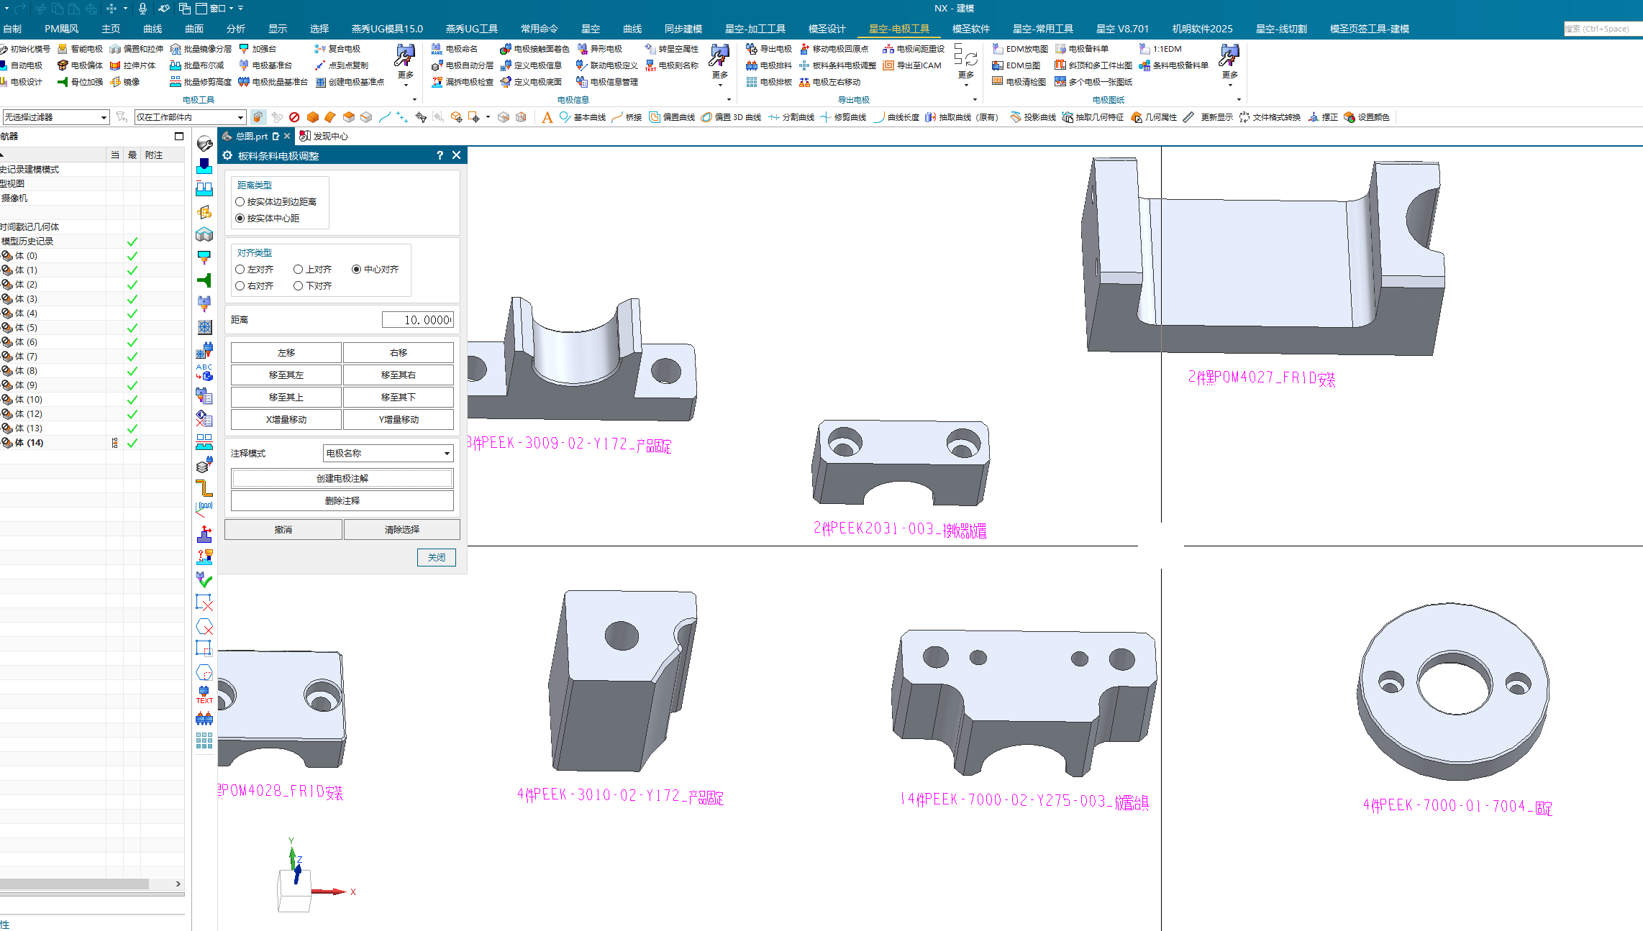This screenshot has height=931, width=1643.
Task: Click the 创建电极注解 button
Action: [x=342, y=479]
